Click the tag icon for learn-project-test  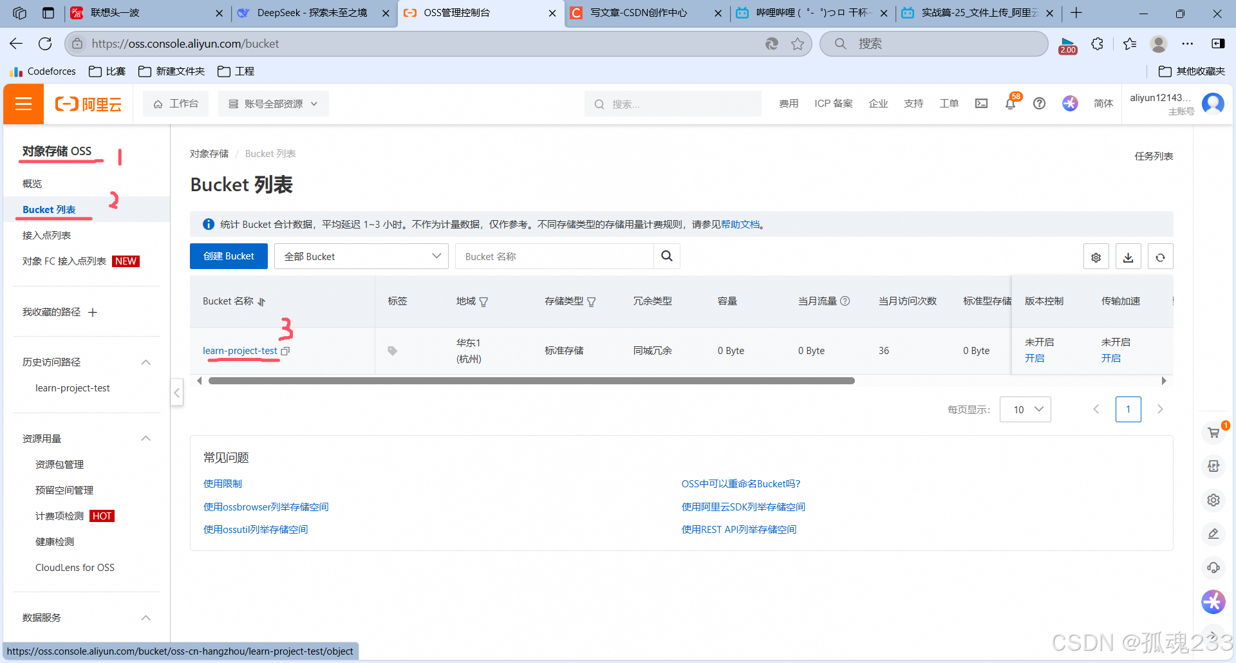coord(392,351)
